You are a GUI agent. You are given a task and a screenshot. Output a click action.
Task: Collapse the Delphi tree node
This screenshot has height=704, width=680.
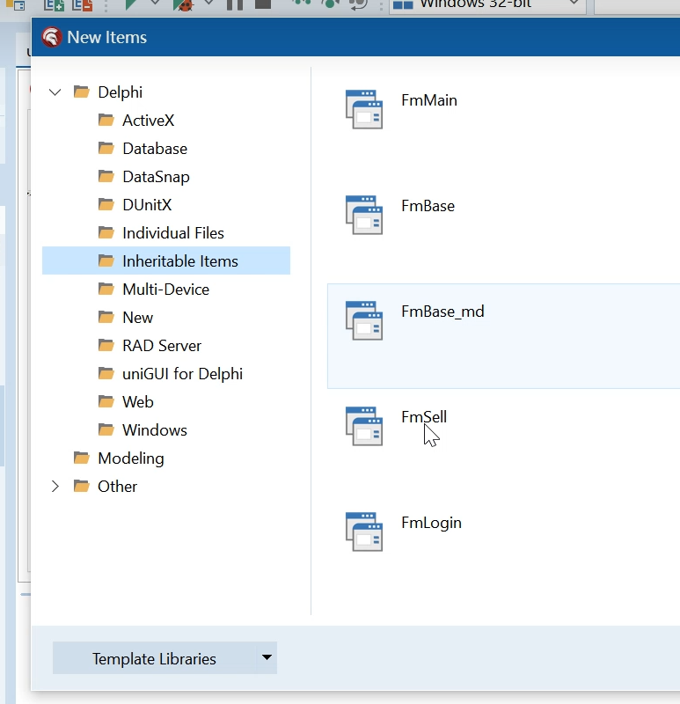point(55,92)
